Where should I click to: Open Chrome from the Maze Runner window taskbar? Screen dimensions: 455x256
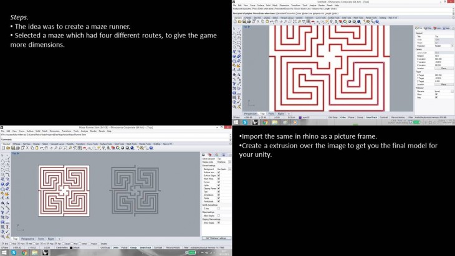point(24,253)
